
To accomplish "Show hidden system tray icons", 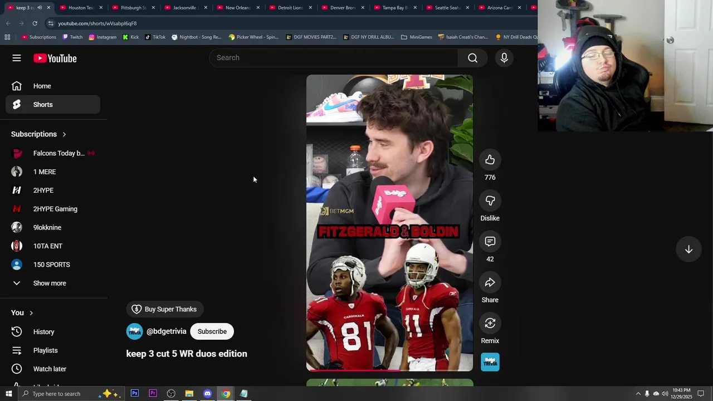I will pyautogui.click(x=638, y=394).
